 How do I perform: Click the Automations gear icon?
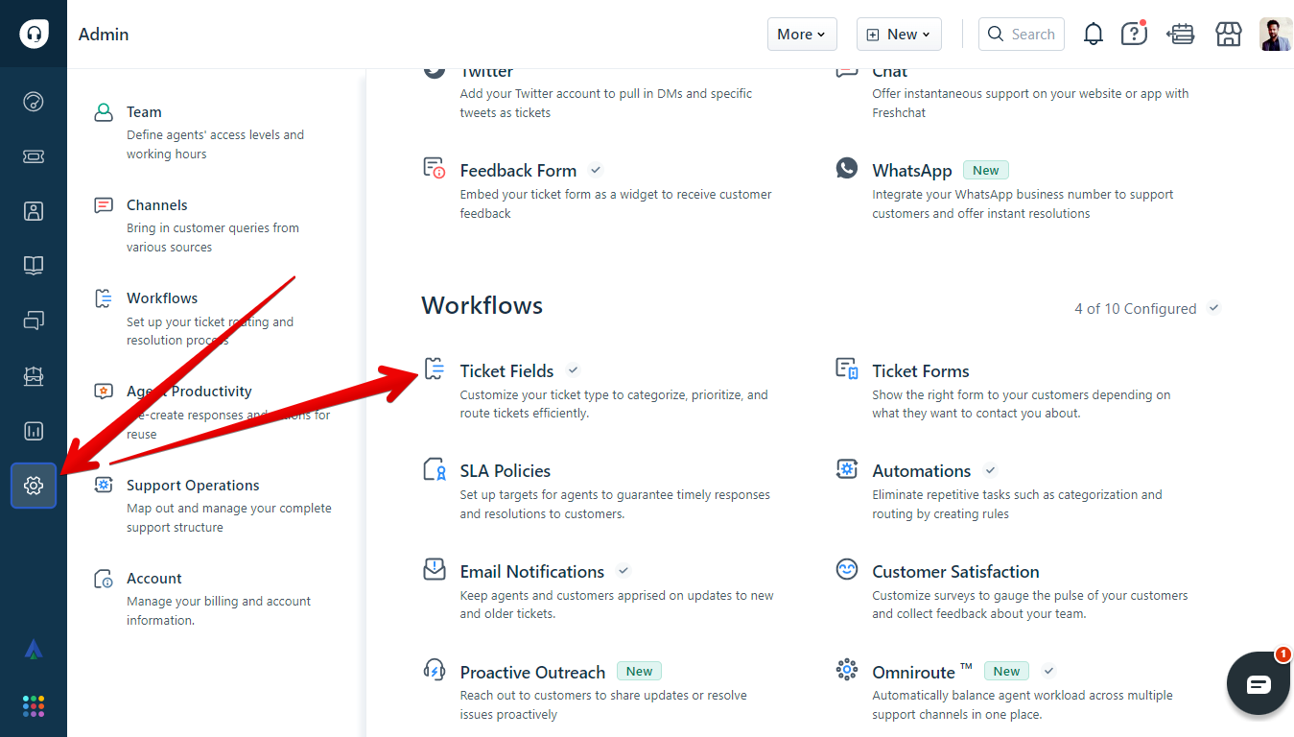[847, 469]
